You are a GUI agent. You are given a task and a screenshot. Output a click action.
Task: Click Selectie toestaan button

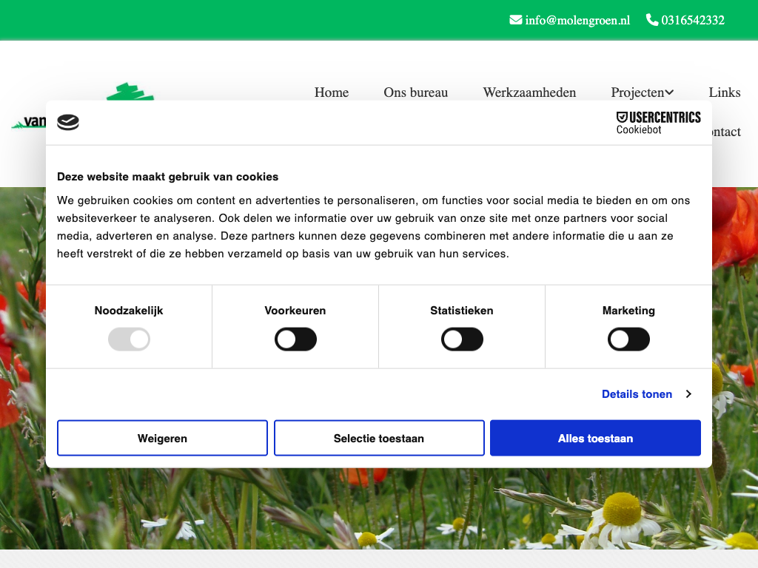point(379,439)
